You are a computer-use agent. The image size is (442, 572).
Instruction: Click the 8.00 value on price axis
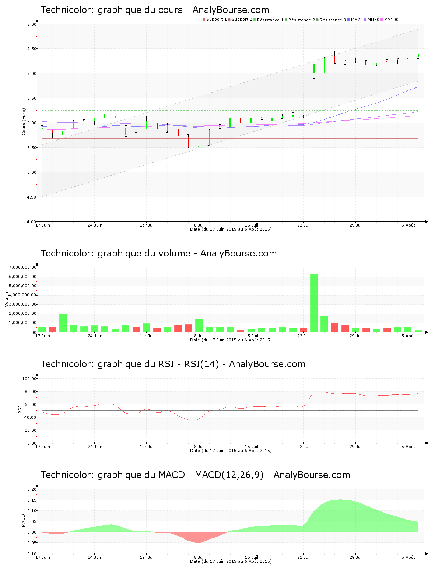32,25
